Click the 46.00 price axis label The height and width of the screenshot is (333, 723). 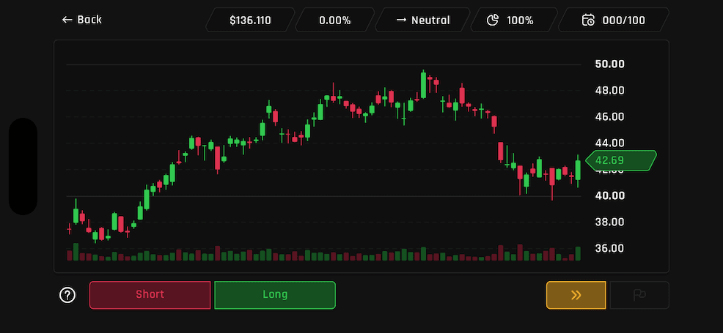point(609,116)
